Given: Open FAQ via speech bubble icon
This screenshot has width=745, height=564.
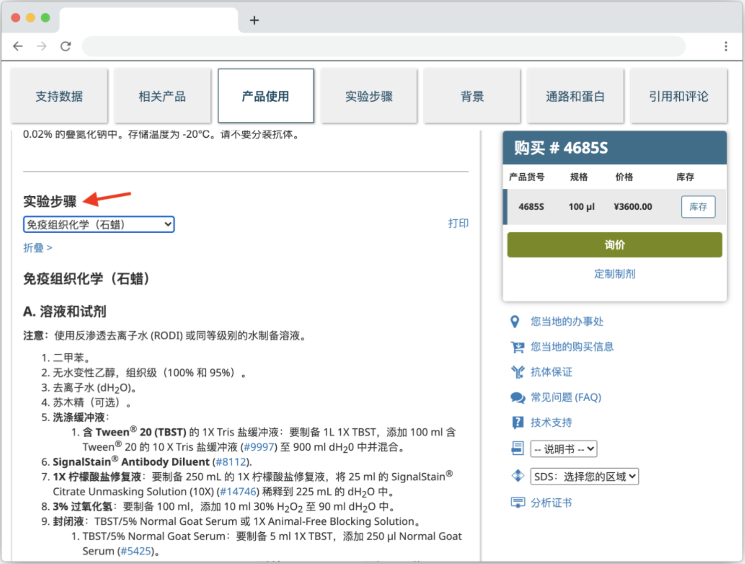Looking at the screenshot, I should click(x=517, y=397).
